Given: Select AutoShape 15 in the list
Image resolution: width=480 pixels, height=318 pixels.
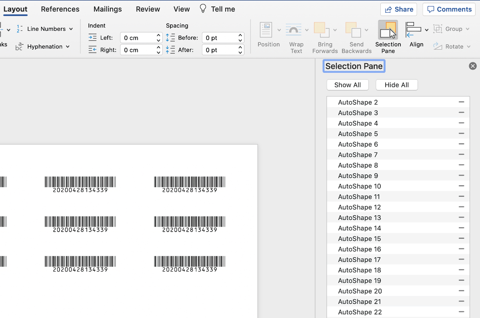Looking at the screenshot, I should point(398,238).
